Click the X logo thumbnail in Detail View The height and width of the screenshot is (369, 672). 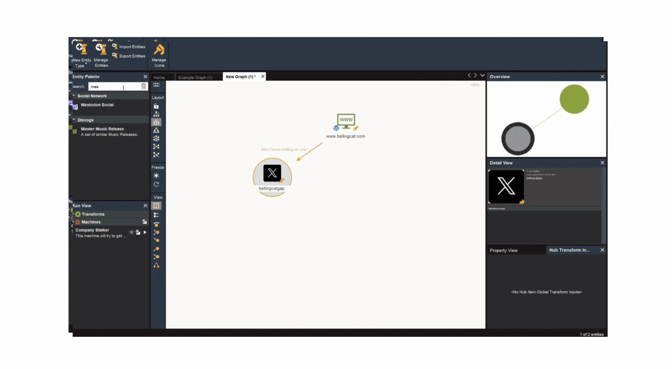tap(506, 187)
